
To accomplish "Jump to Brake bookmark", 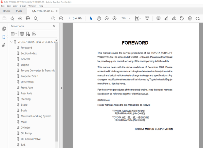I will (24, 105).
